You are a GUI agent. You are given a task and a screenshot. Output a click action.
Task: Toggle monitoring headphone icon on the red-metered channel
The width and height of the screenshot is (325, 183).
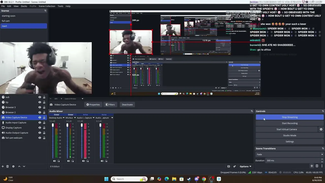tap(88, 161)
